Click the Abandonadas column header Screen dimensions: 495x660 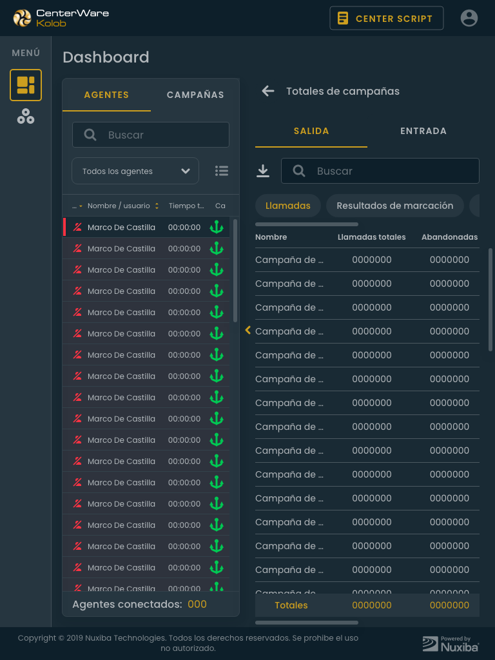[x=449, y=237]
